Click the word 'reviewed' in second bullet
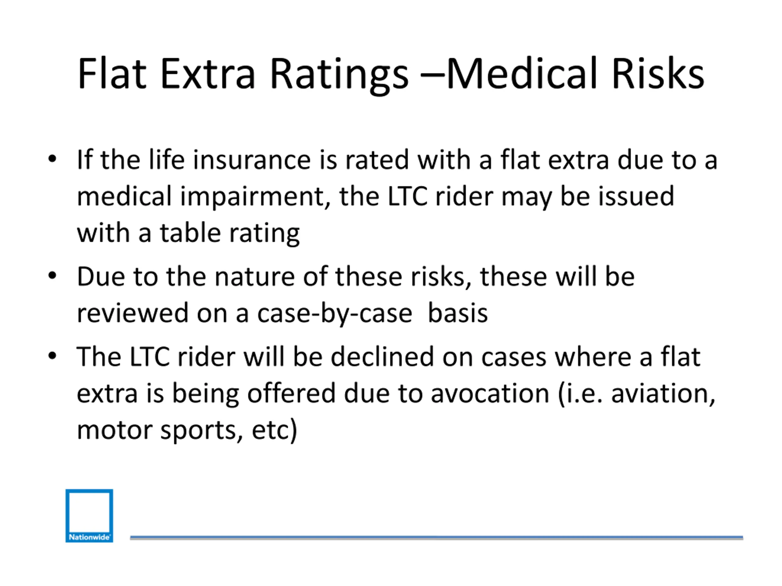 tap(132, 313)
